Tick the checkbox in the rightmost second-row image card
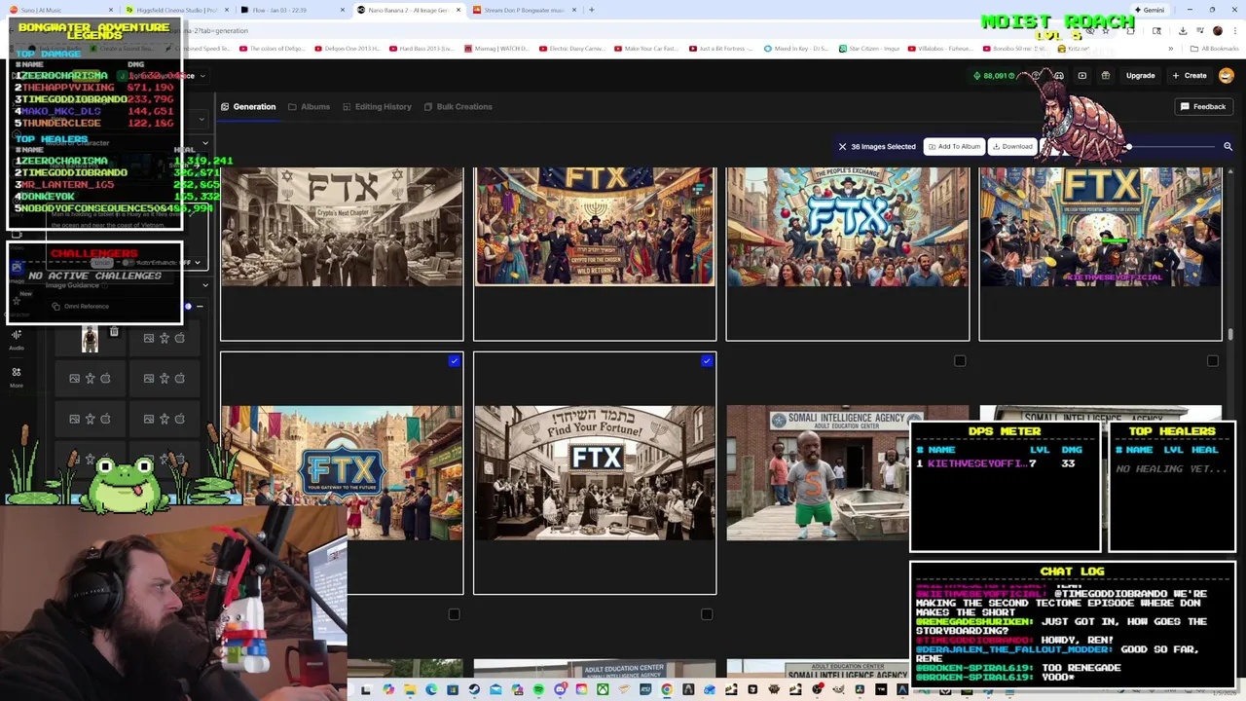The image size is (1246, 701). (x=1213, y=361)
